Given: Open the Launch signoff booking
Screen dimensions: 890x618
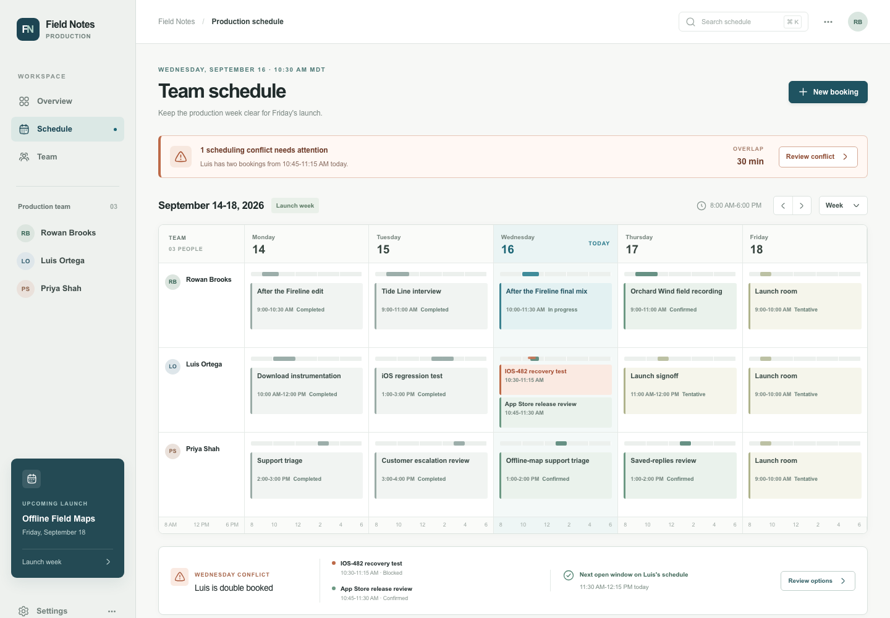Looking at the screenshot, I should tap(680, 391).
